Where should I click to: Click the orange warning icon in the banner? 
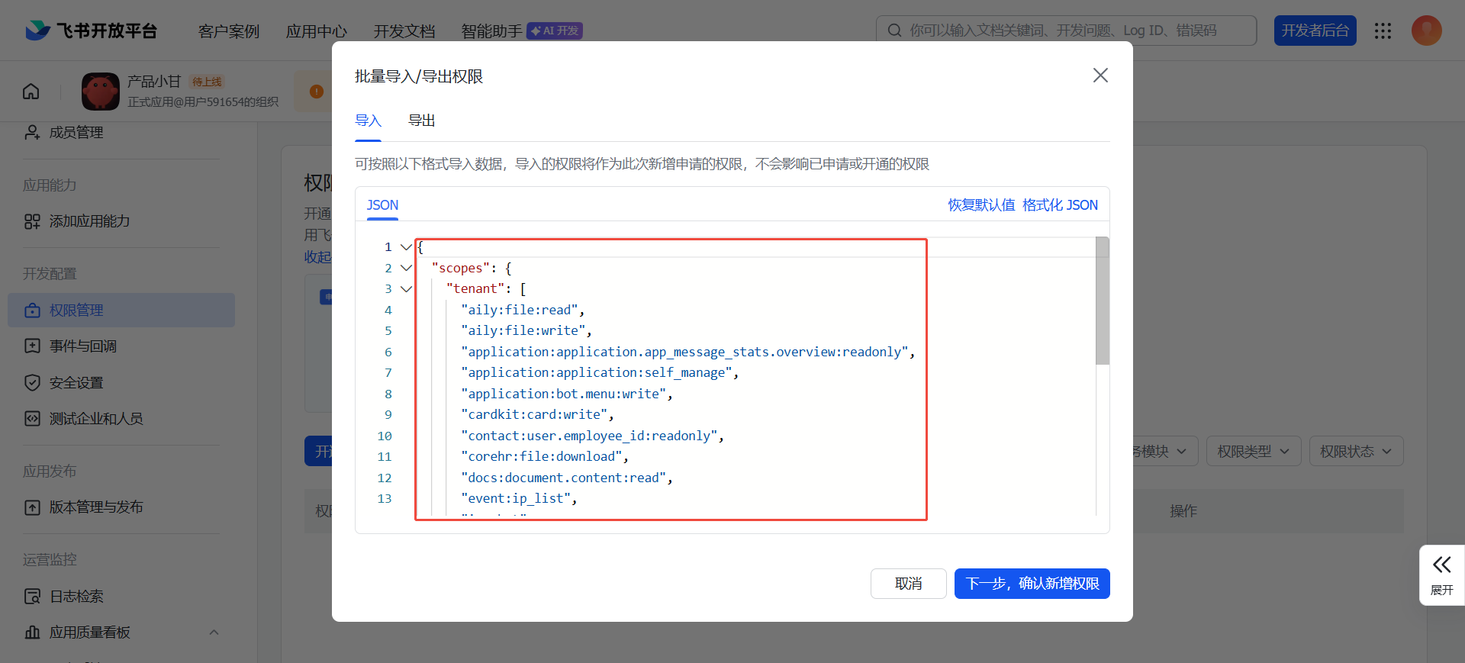pos(317,92)
